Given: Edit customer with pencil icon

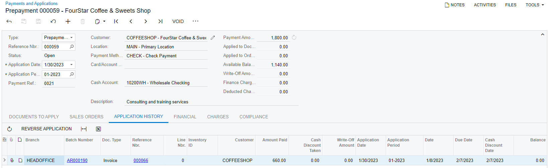Looking at the screenshot, I should pyautogui.click(x=213, y=38).
